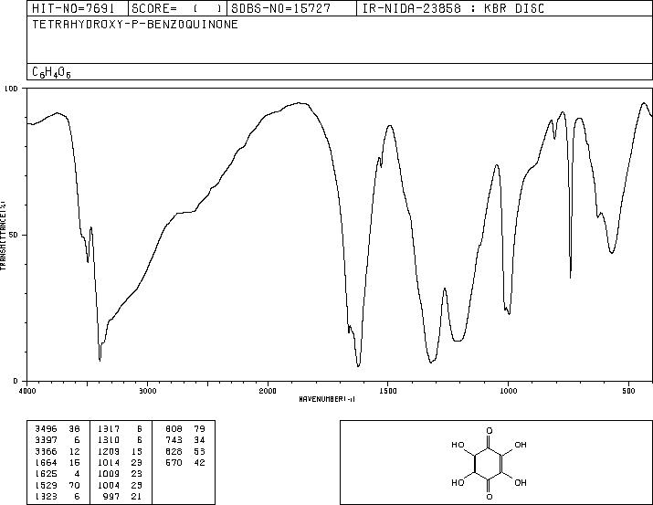Image resolution: width=653 pixels, height=505 pixels.
Task: Click peak table value 1009
Action: point(109,474)
